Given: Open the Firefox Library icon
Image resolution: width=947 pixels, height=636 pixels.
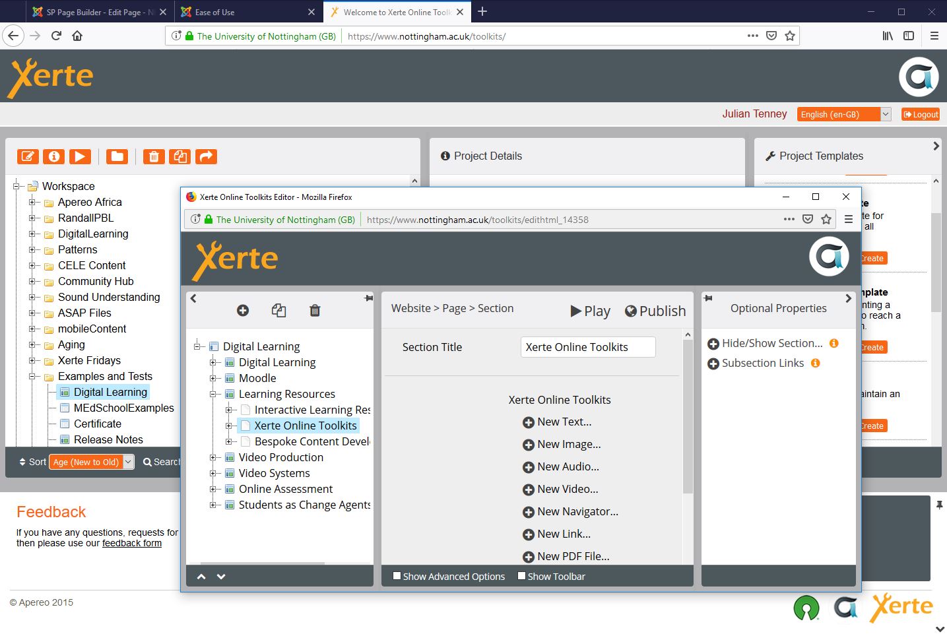Looking at the screenshot, I should (x=888, y=36).
